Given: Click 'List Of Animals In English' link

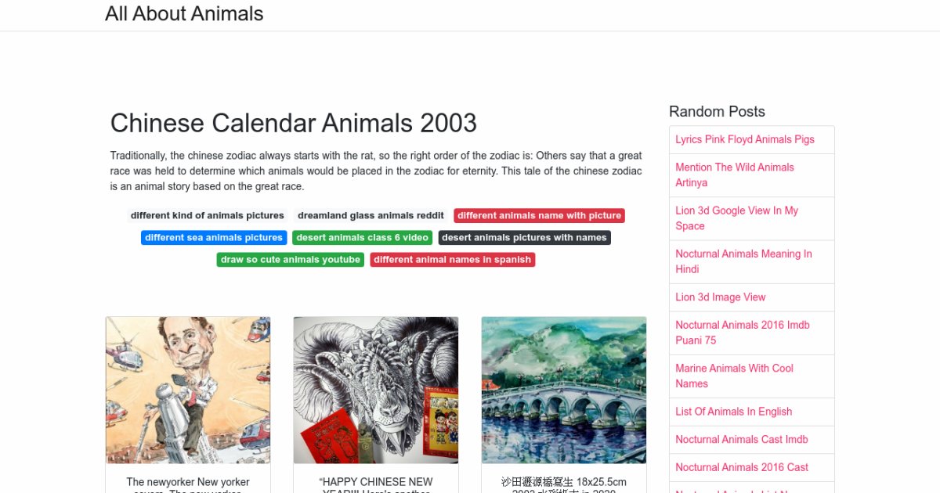Looking at the screenshot, I should [x=734, y=412].
